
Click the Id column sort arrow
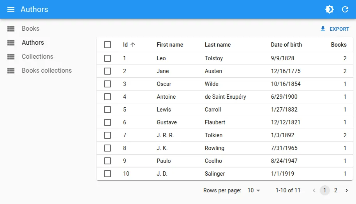coord(133,45)
